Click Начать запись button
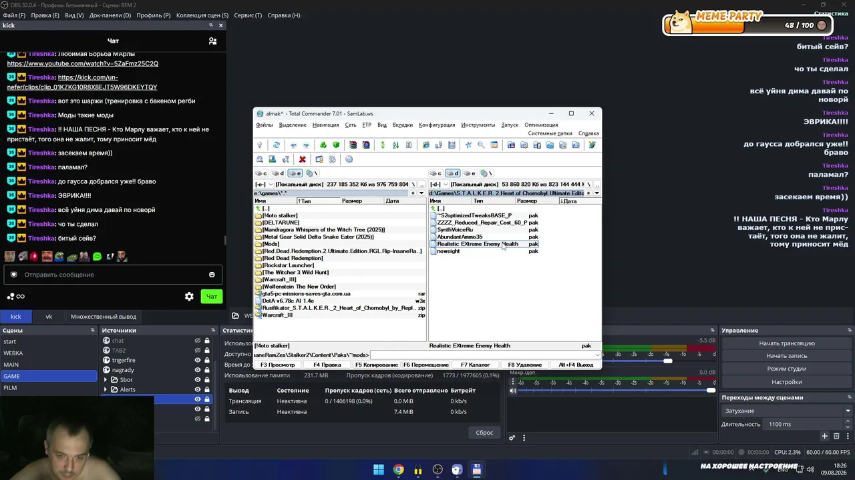Viewport: 855px width, 480px height. pos(787,356)
